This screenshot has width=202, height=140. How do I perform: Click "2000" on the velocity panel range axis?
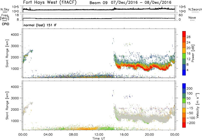click(15, 109)
